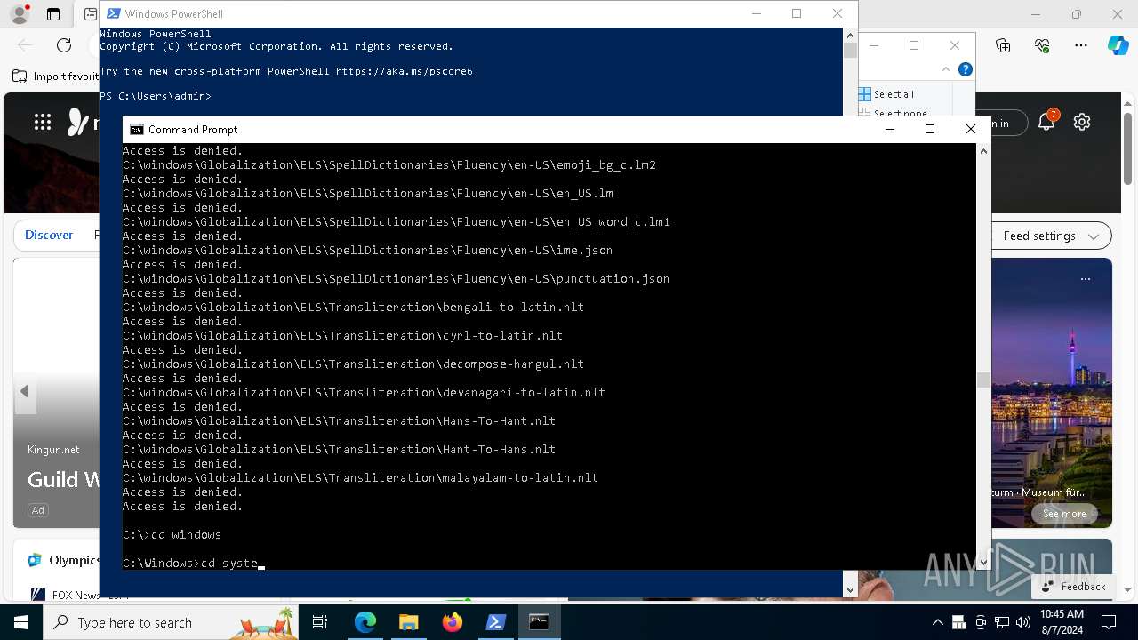The width and height of the screenshot is (1138, 640).
Task: Click at the PowerShell PS C:\Users\admin> prompt
Action: 156,96
